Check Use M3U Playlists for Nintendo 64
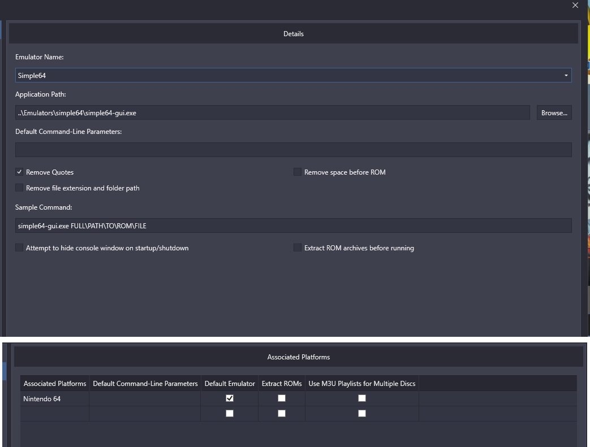 [362, 398]
